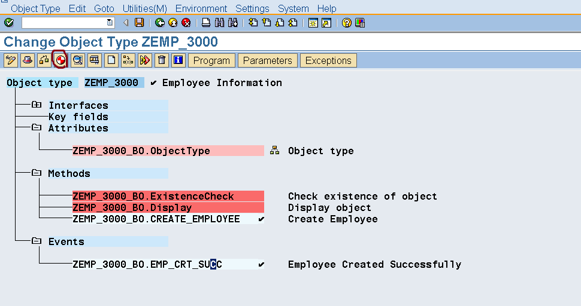This screenshot has height=306, width=581.
Task: Click the Display Object List icon
Action: coord(95,60)
